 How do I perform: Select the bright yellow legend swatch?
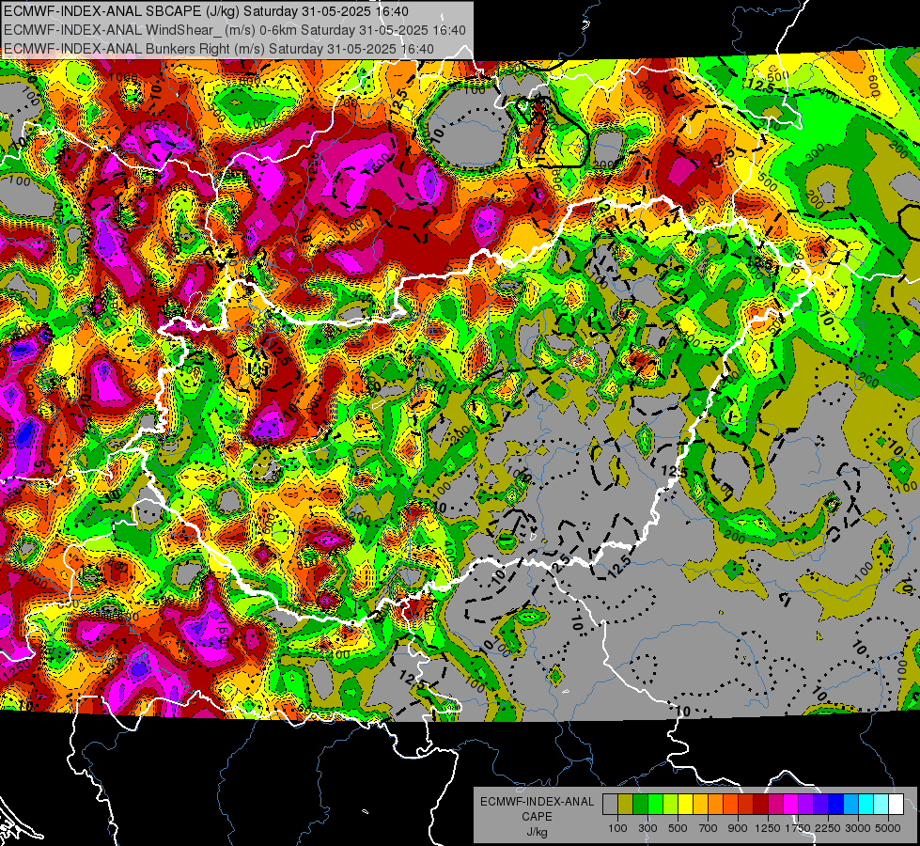pos(686,804)
